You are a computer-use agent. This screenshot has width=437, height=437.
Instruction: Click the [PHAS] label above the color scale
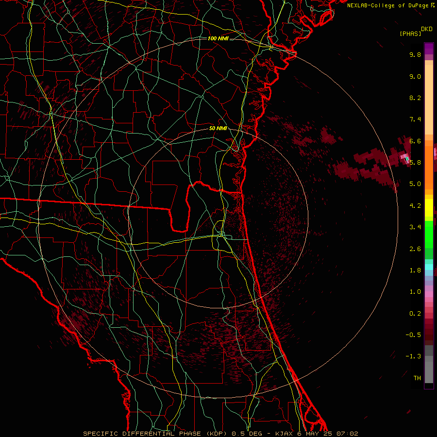click(x=410, y=34)
